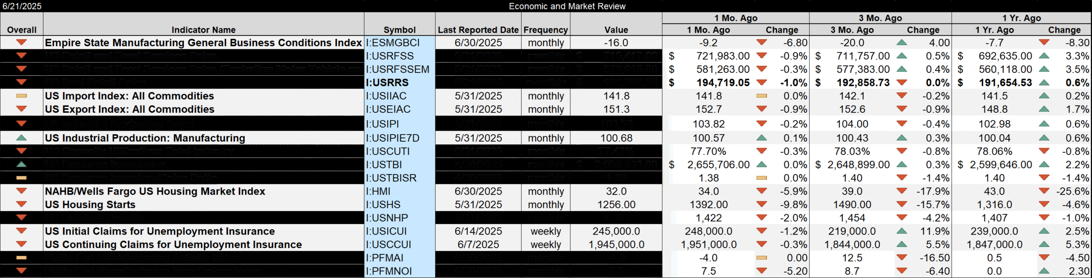Click the Overall flat indicator for US Import Index
Screen dimensions: 1092x278
click(x=21, y=96)
